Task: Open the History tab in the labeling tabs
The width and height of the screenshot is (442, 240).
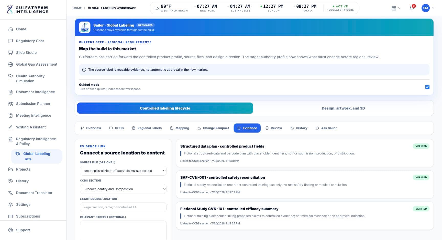Action: tap(299, 128)
